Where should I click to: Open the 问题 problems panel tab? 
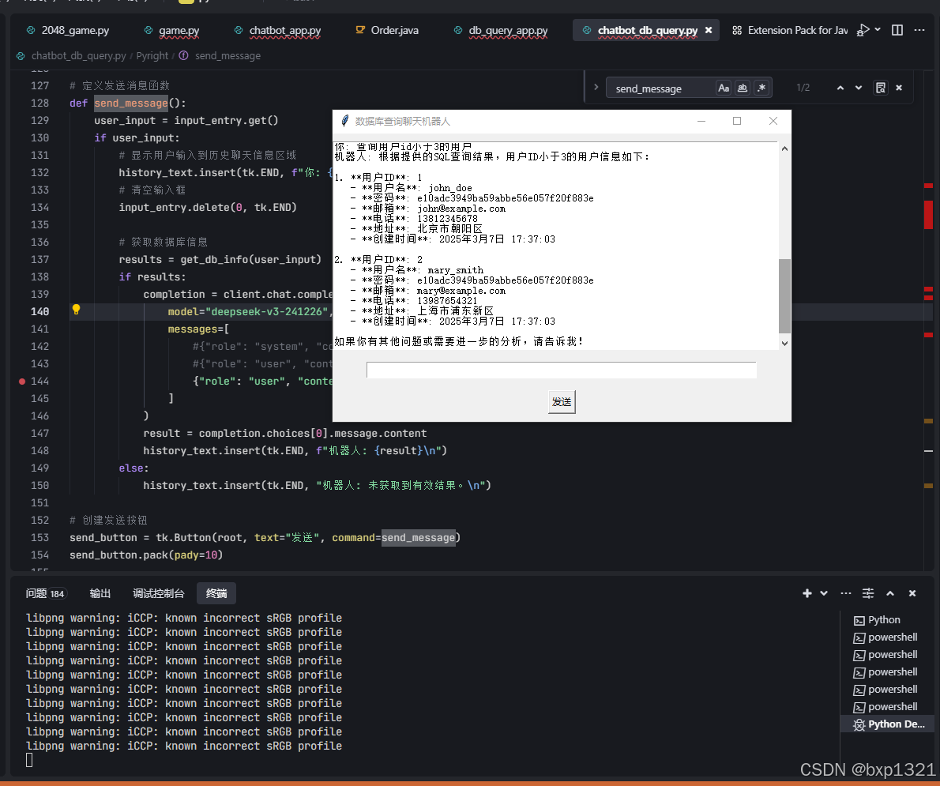pyautogui.click(x=44, y=593)
